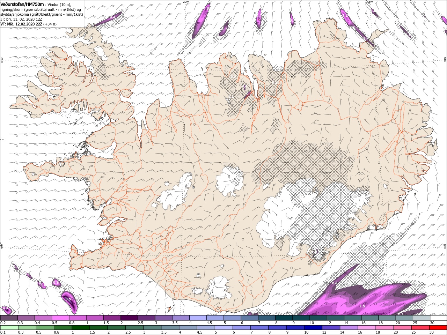Click the 'rigning/skúrir' legend description line

[x=41, y=9]
